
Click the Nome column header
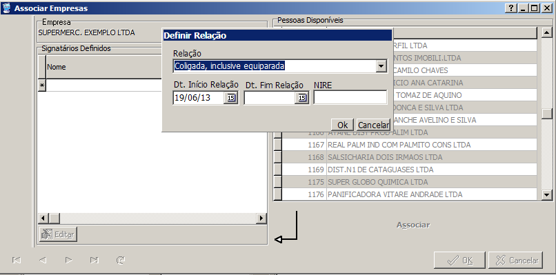tap(103, 67)
